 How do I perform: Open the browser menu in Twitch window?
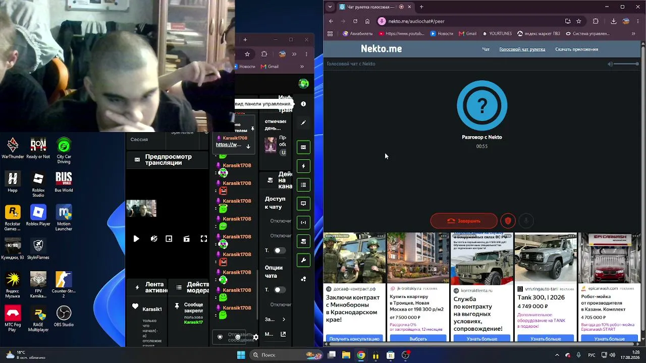click(x=306, y=54)
